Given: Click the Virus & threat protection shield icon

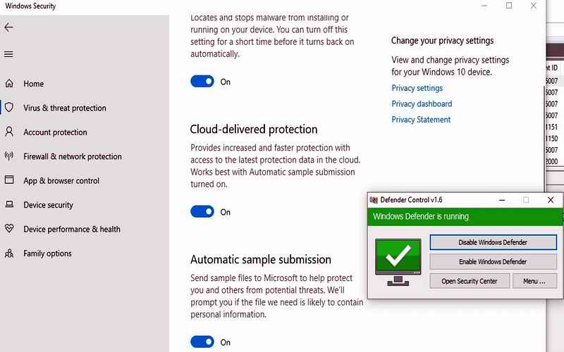Looking at the screenshot, I should coord(9,108).
